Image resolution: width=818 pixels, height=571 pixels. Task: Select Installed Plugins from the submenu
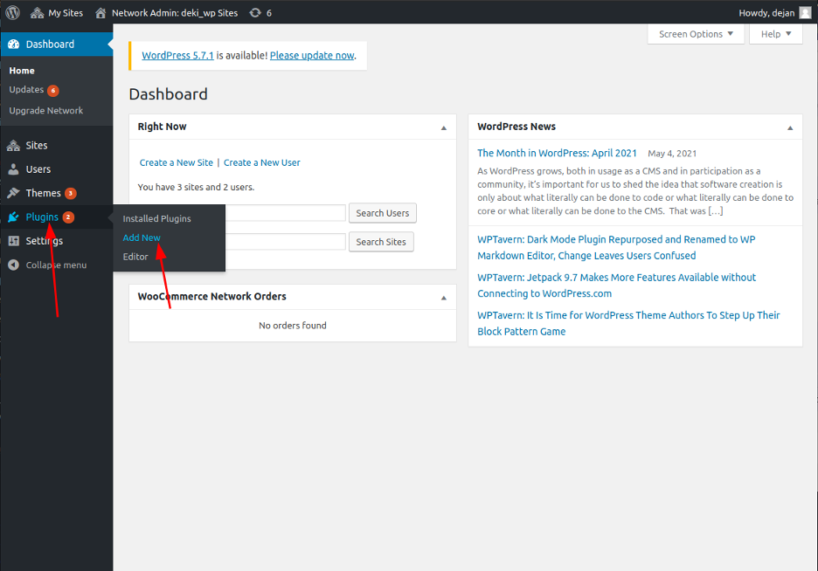tap(156, 218)
